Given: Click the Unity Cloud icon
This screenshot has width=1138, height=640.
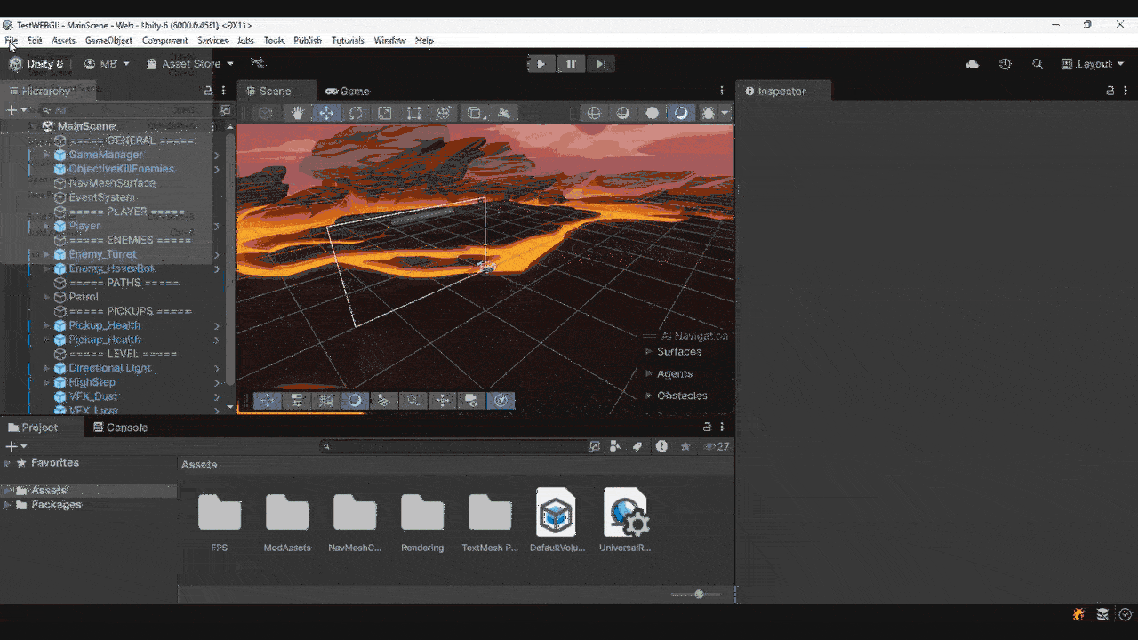Looking at the screenshot, I should click(973, 64).
